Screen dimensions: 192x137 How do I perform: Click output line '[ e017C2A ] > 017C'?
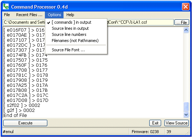(x=26, y=95)
